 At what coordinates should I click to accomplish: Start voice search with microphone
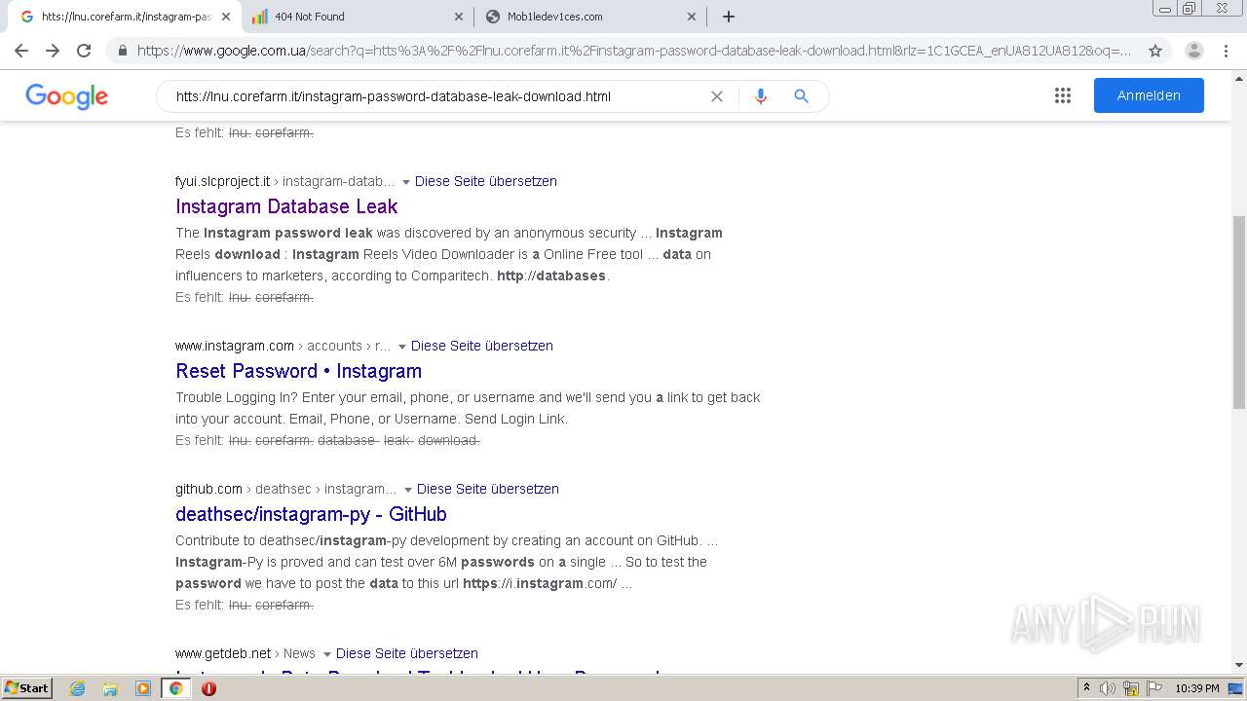tap(761, 96)
